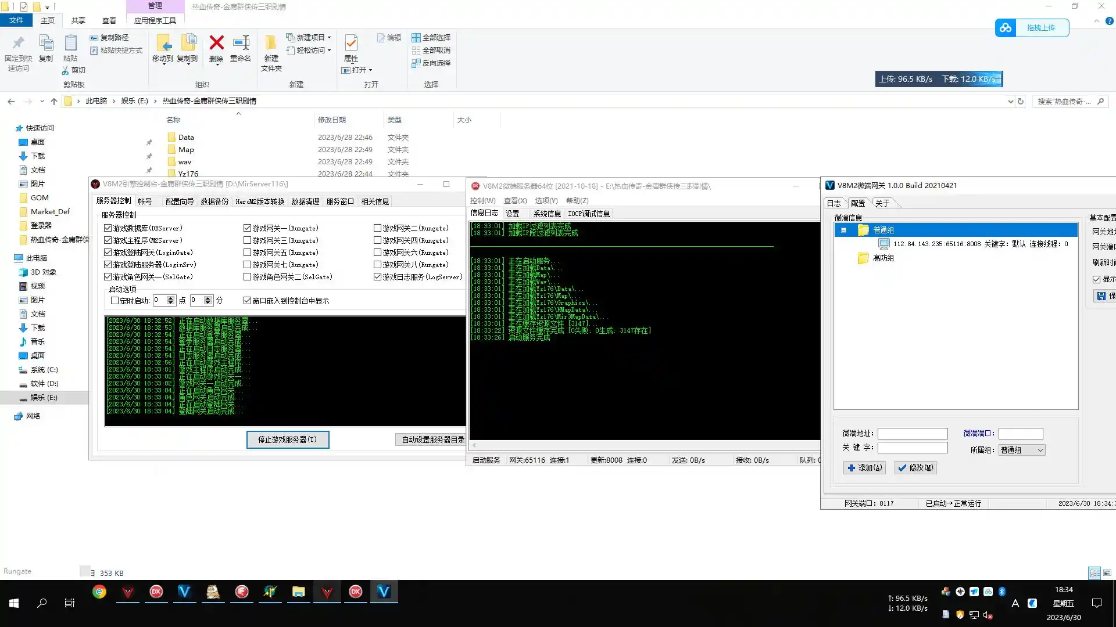This screenshot has height=627, width=1116.
Task: Click the 关键字 input field
Action: (x=913, y=448)
